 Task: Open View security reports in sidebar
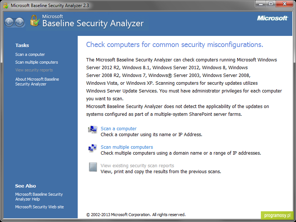pos(34,70)
